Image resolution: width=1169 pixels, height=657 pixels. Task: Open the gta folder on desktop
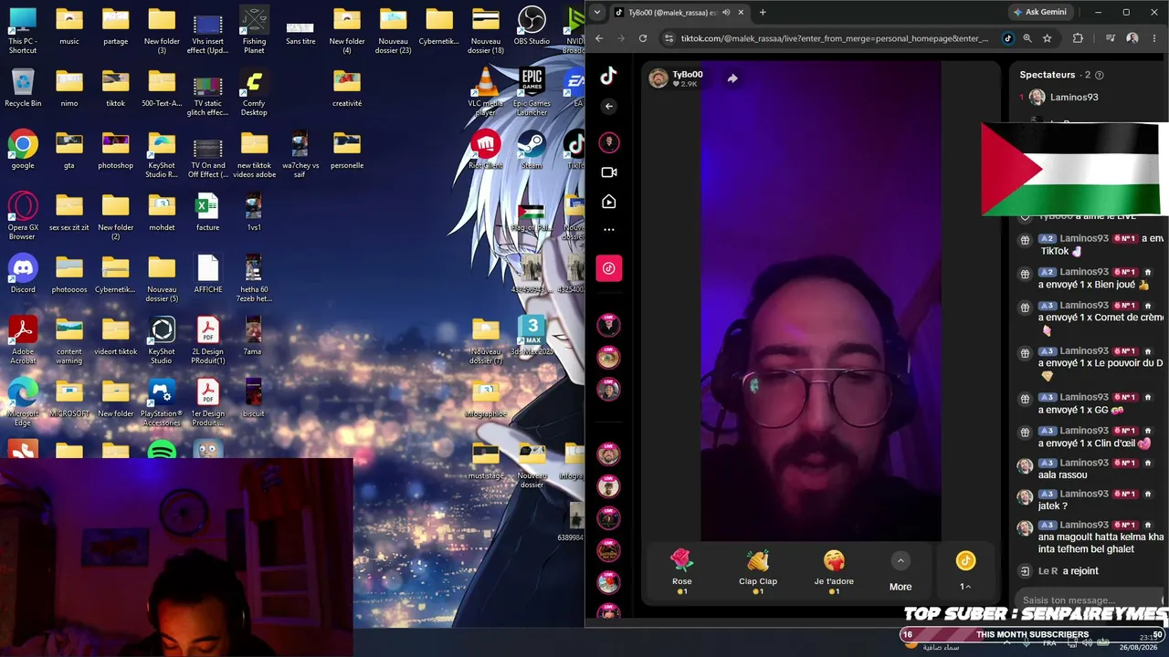[69, 150]
